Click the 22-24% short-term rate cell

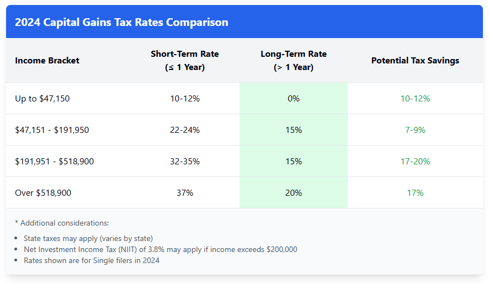click(185, 130)
